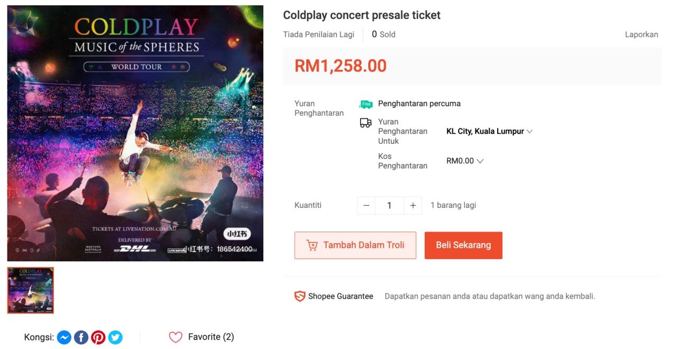Share via Facebook Messenger icon
This screenshot has width=677, height=349.
[x=64, y=337]
